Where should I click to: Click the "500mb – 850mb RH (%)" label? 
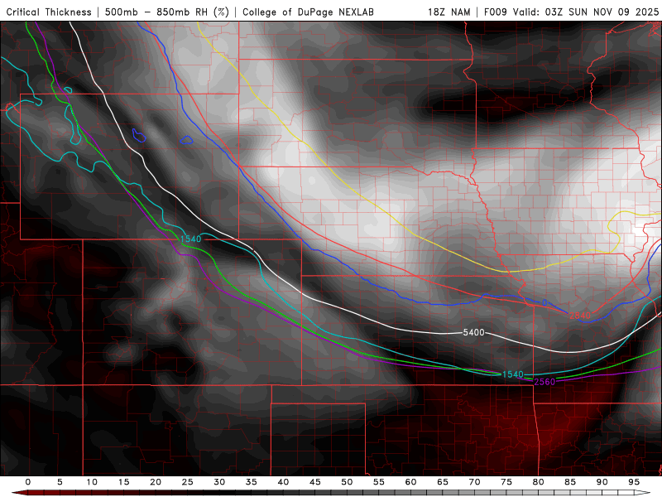coord(167,12)
